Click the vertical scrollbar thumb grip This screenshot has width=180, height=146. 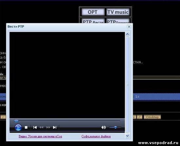point(127,85)
